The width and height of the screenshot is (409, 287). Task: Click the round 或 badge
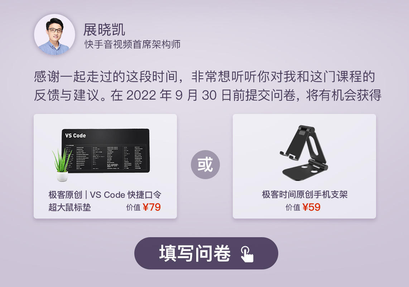point(205,164)
